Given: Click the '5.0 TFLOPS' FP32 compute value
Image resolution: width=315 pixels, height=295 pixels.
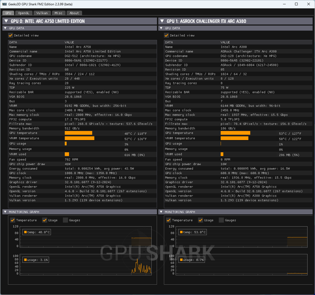Looking at the screenshot, I should [x=230, y=119].
